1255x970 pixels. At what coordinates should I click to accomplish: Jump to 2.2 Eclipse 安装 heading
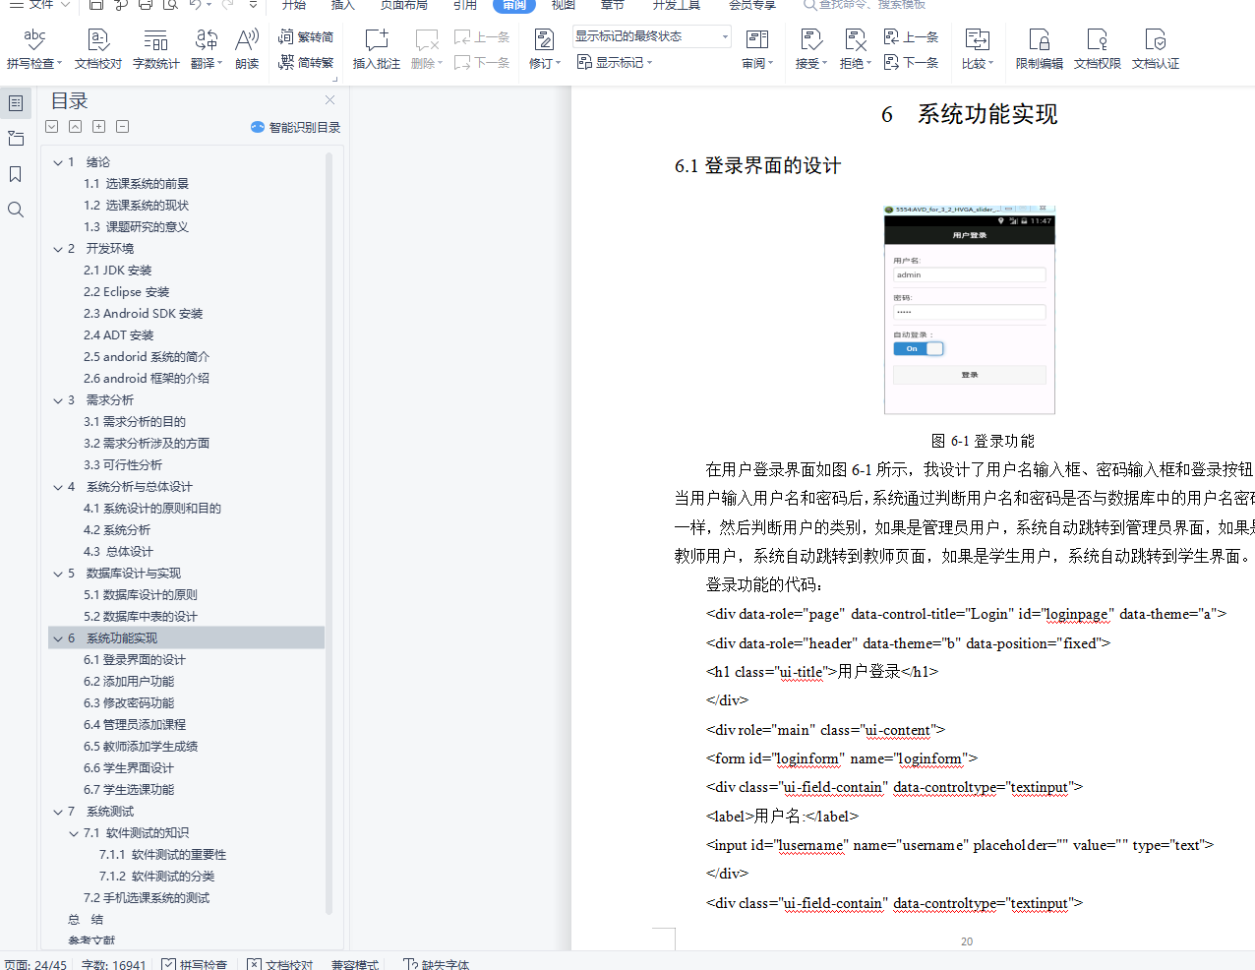(127, 292)
